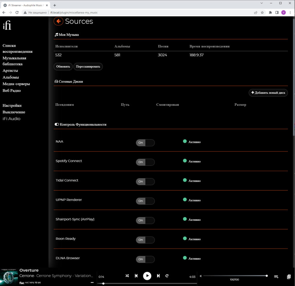The height and width of the screenshot is (286, 295).
Task: Disable the UPNP Renderer switch
Action: tap(145, 201)
